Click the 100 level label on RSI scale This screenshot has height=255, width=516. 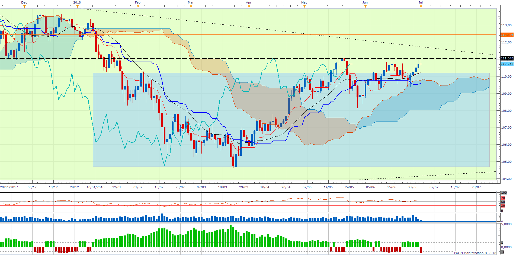click(x=504, y=193)
